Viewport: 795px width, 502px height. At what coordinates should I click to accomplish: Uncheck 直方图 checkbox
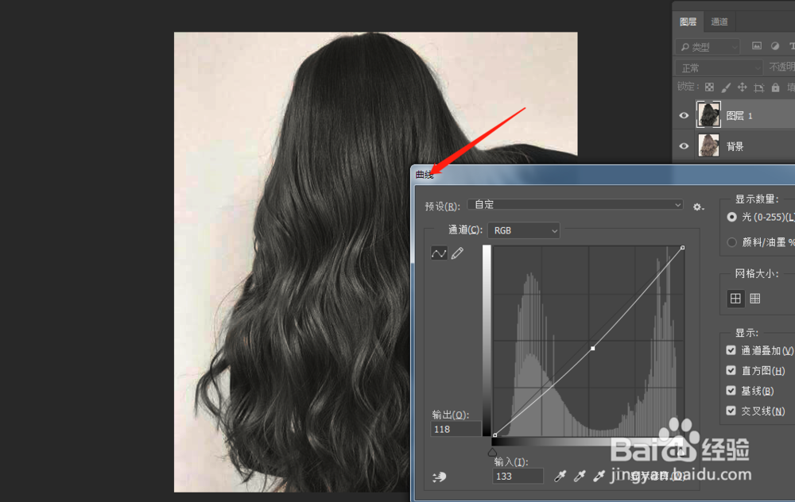coord(731,370)
